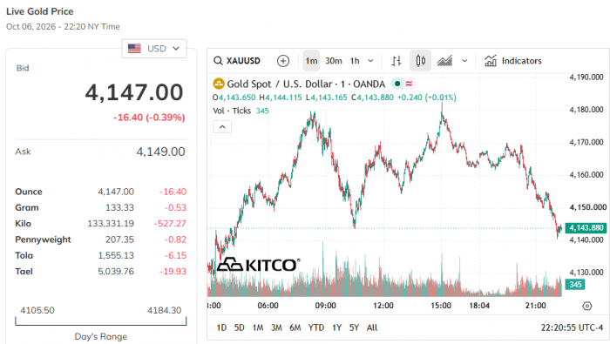
Task: Open chart settings gear near time axis
Action: pos(587,306)
